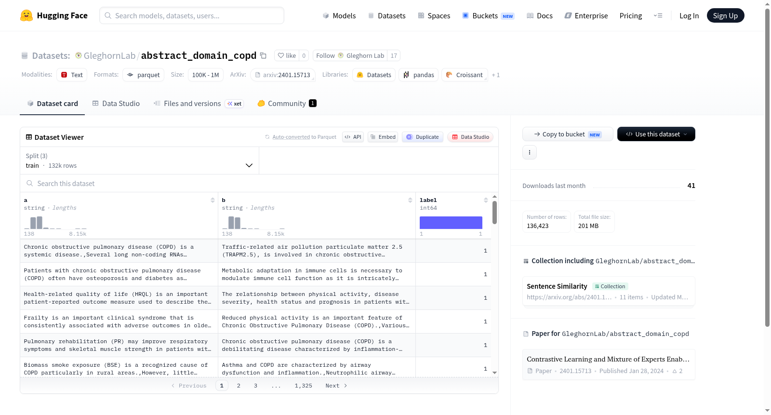Open the Community tab
Screen dimensions: 771x415
pos(287,103)
